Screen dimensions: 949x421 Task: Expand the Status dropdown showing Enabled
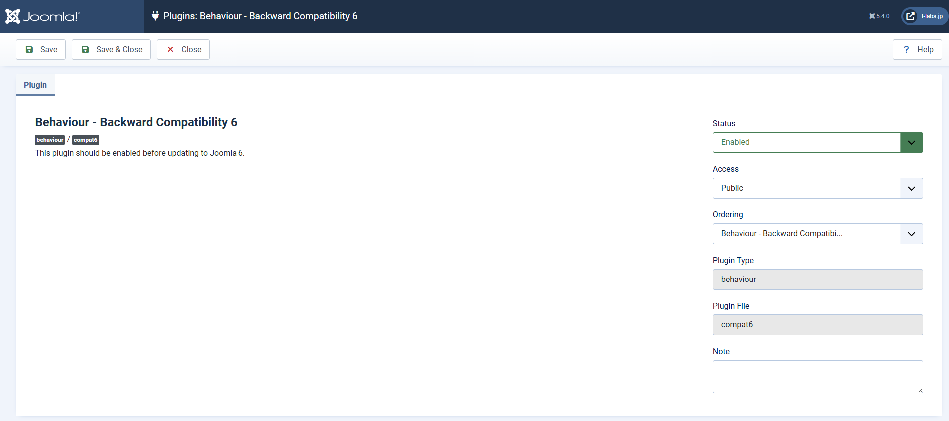pyautogui.click(x=817, y=142)
